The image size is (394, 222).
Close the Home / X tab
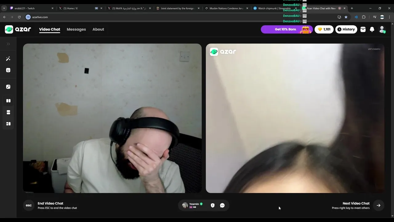[101, 8]
